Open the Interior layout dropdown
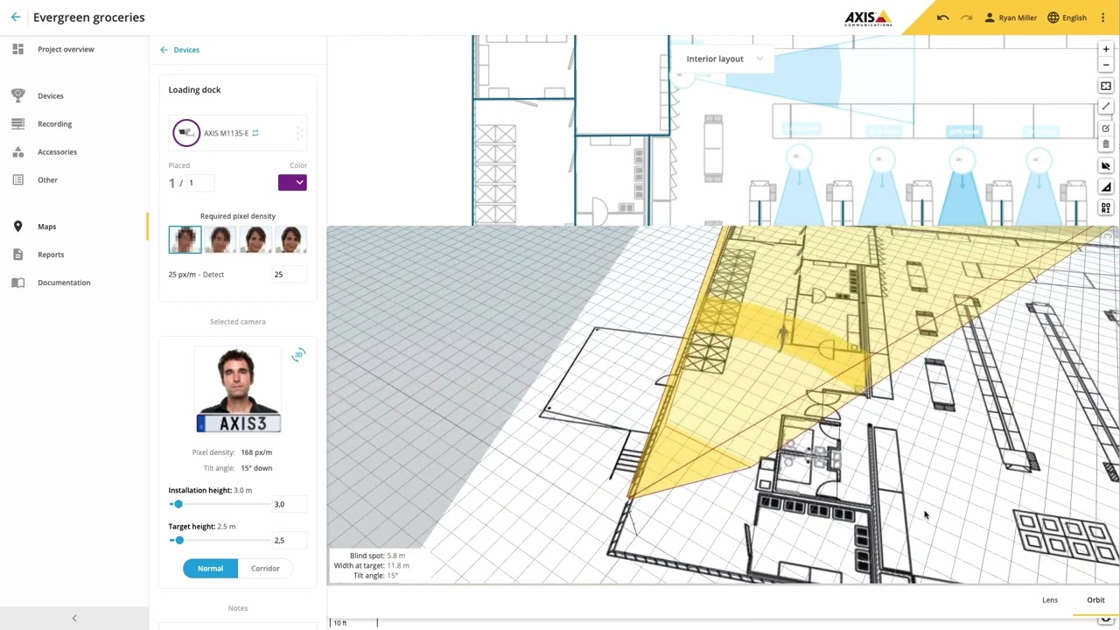This screenshot has height=630, width=1120. (724, 59)
